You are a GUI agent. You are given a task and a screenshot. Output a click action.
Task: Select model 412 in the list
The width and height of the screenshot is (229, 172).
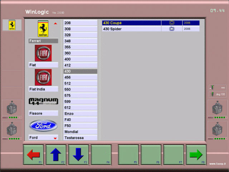coord(80,65)
